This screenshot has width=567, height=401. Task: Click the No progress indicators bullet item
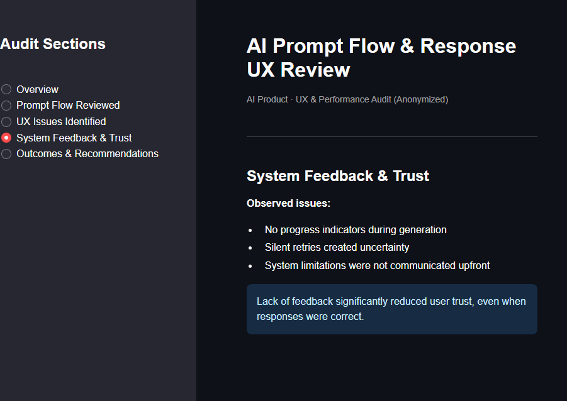tap(356, 230)
